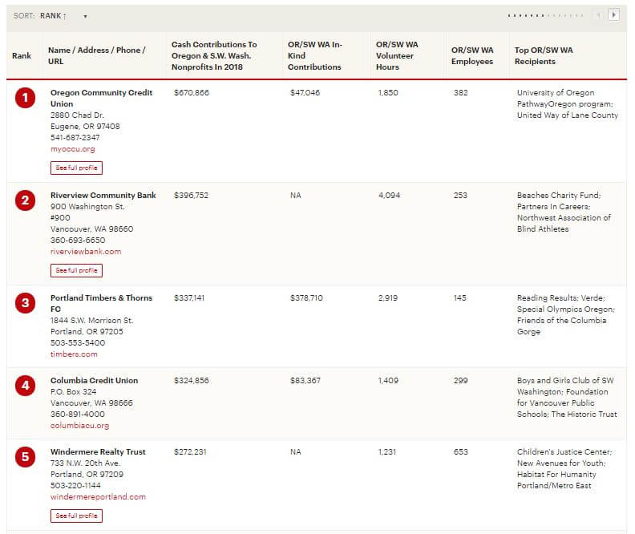
Task: Sort by In-Kind Contributions header
Action: point(315,56)
